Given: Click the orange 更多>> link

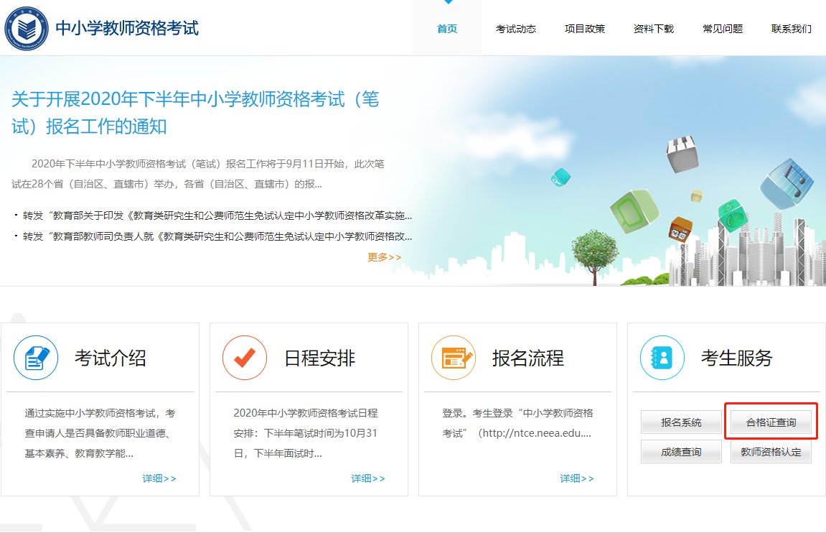Looking at the screenshot, I should 385,257.
